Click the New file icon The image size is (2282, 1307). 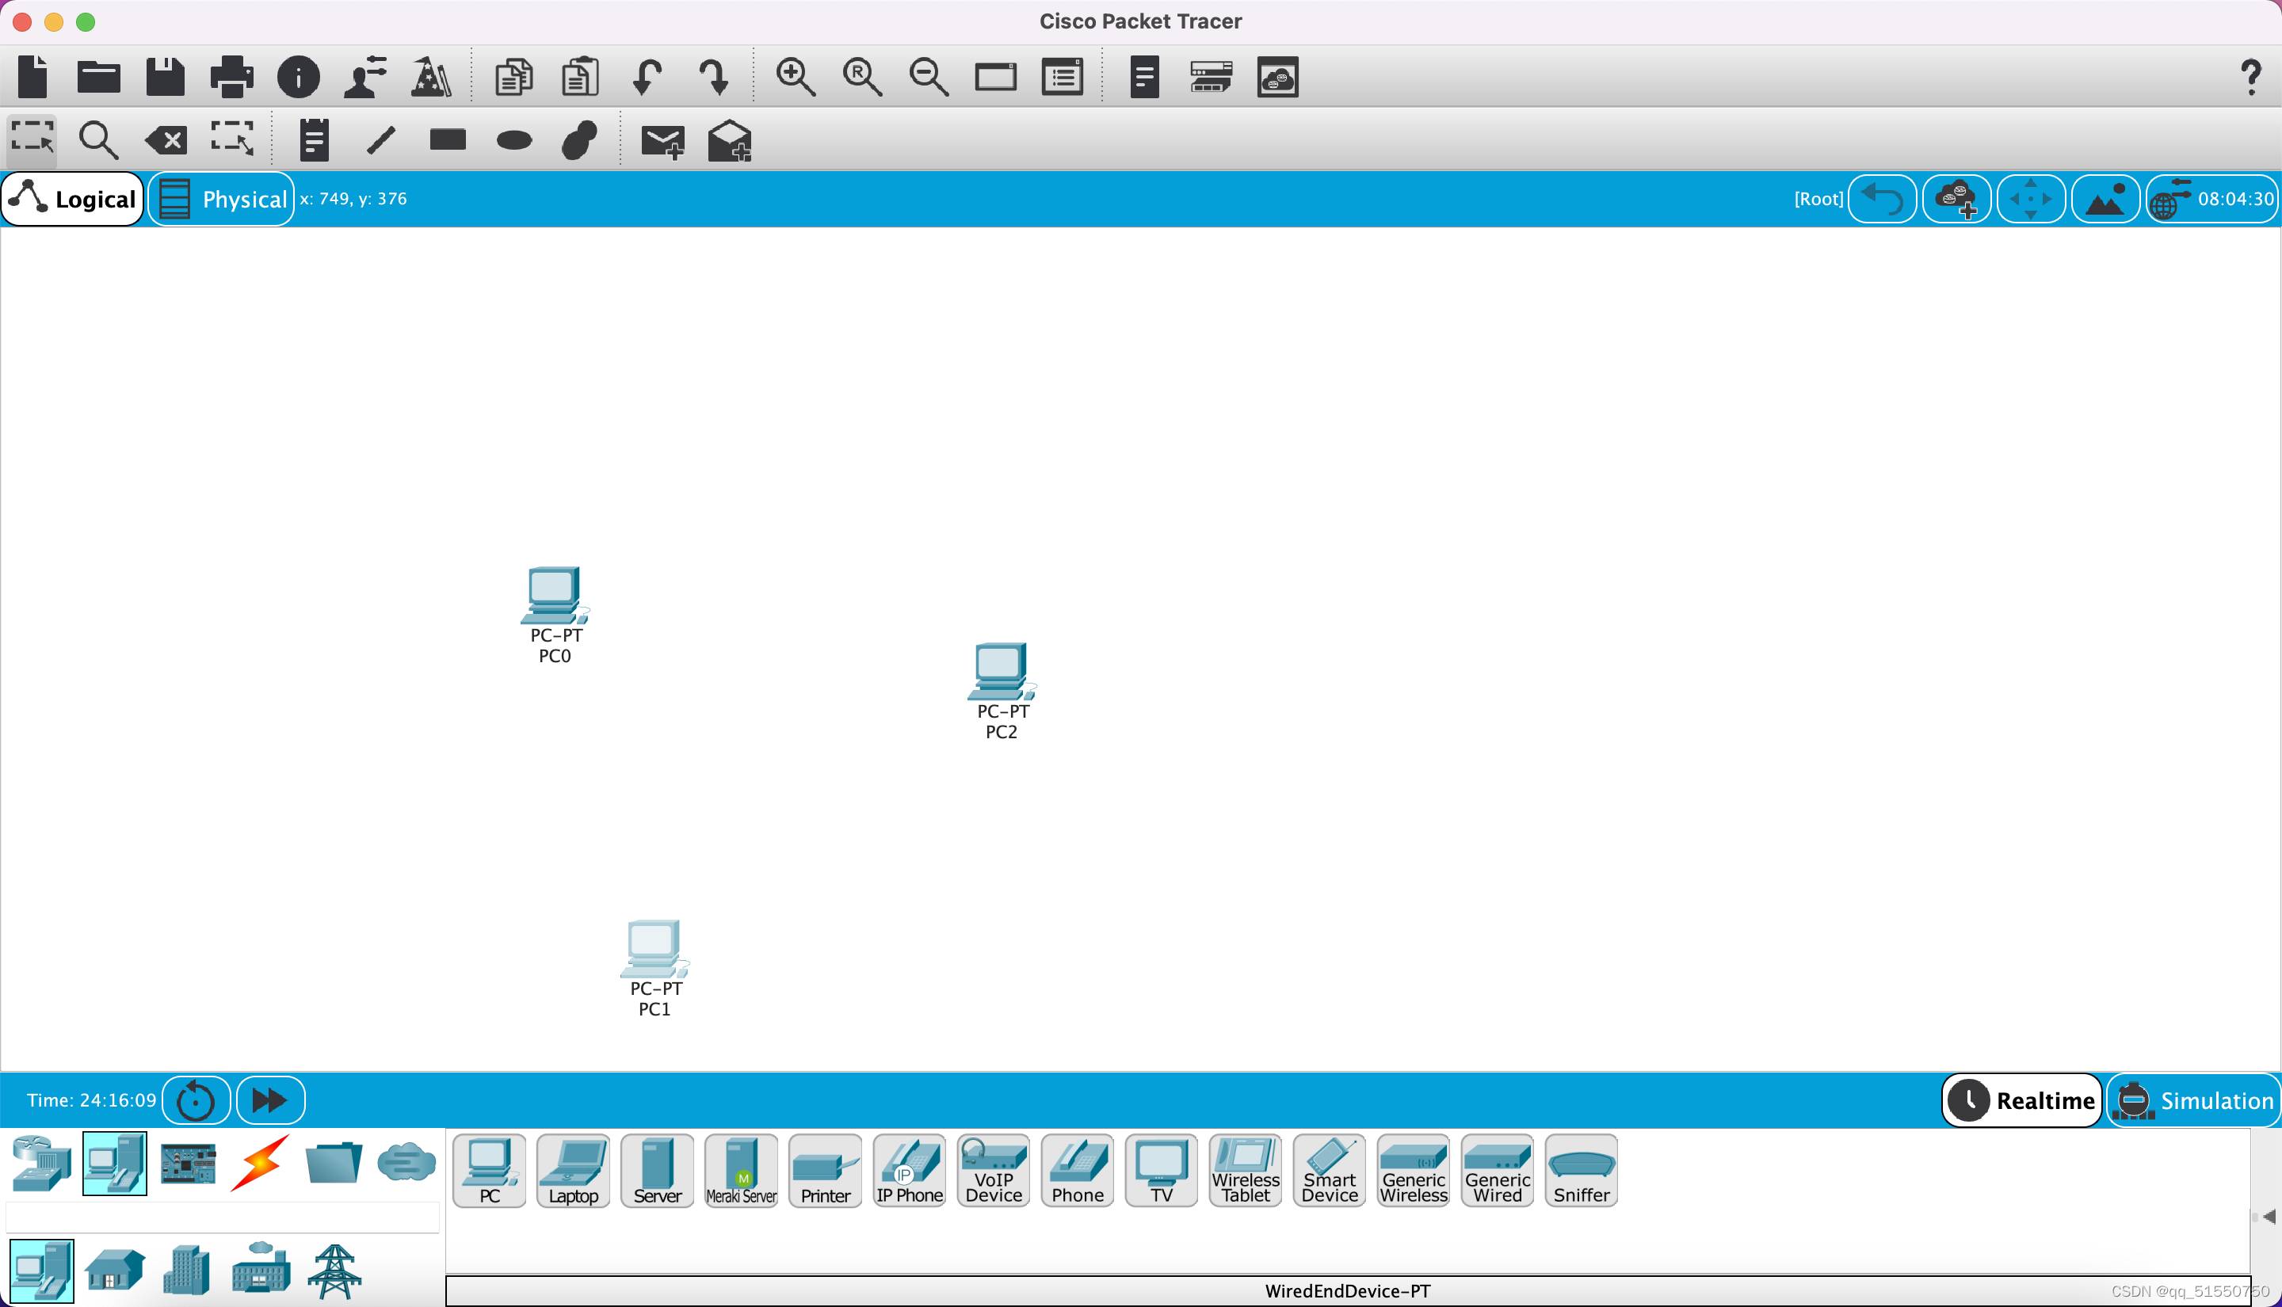pos(32,76)
